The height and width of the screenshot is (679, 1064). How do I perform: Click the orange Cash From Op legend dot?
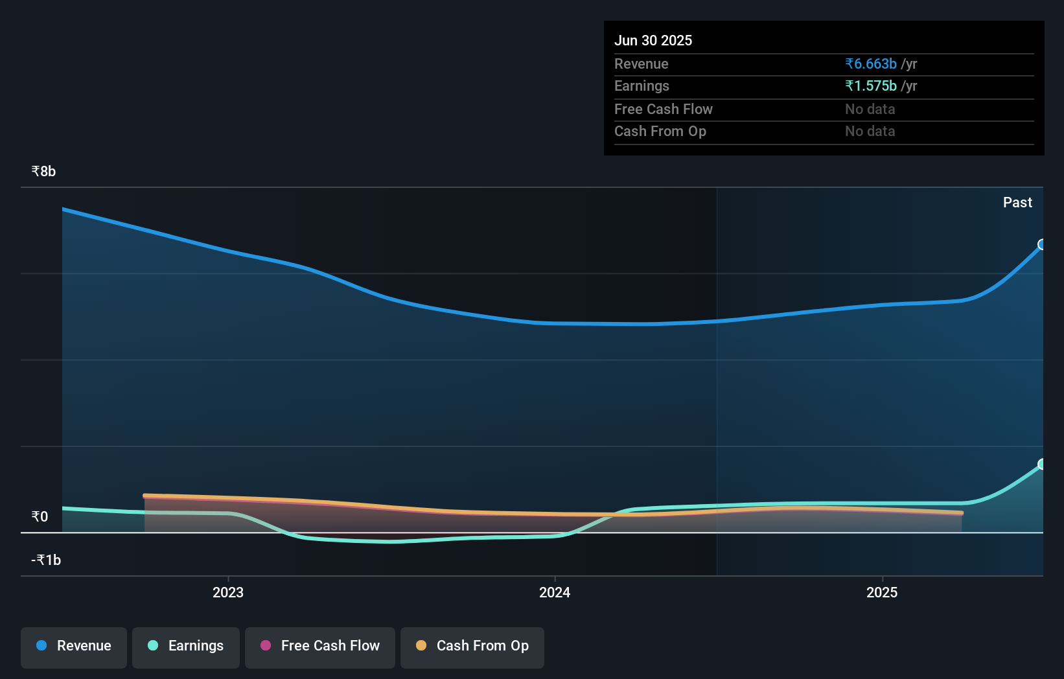[x=421, y=645]
